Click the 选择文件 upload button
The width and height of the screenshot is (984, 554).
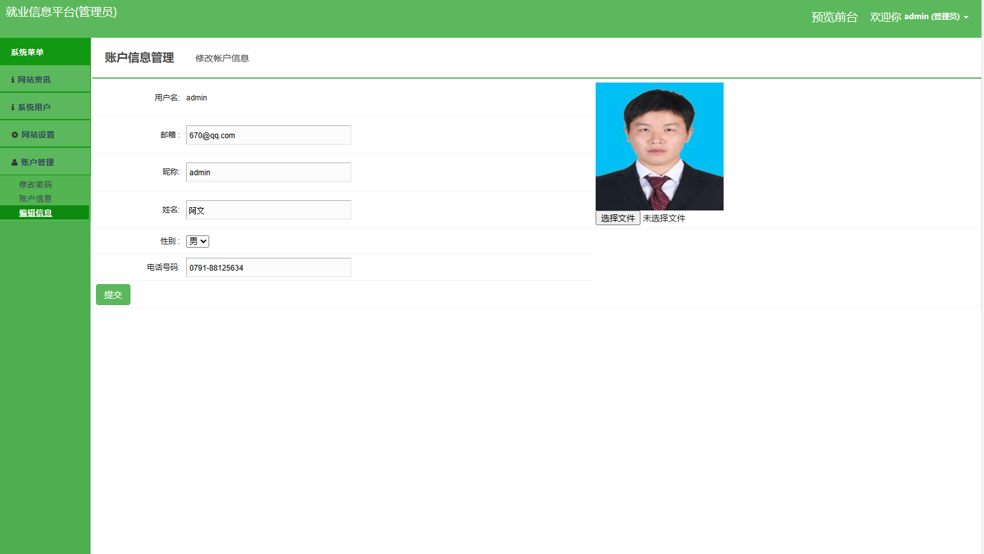618,218
